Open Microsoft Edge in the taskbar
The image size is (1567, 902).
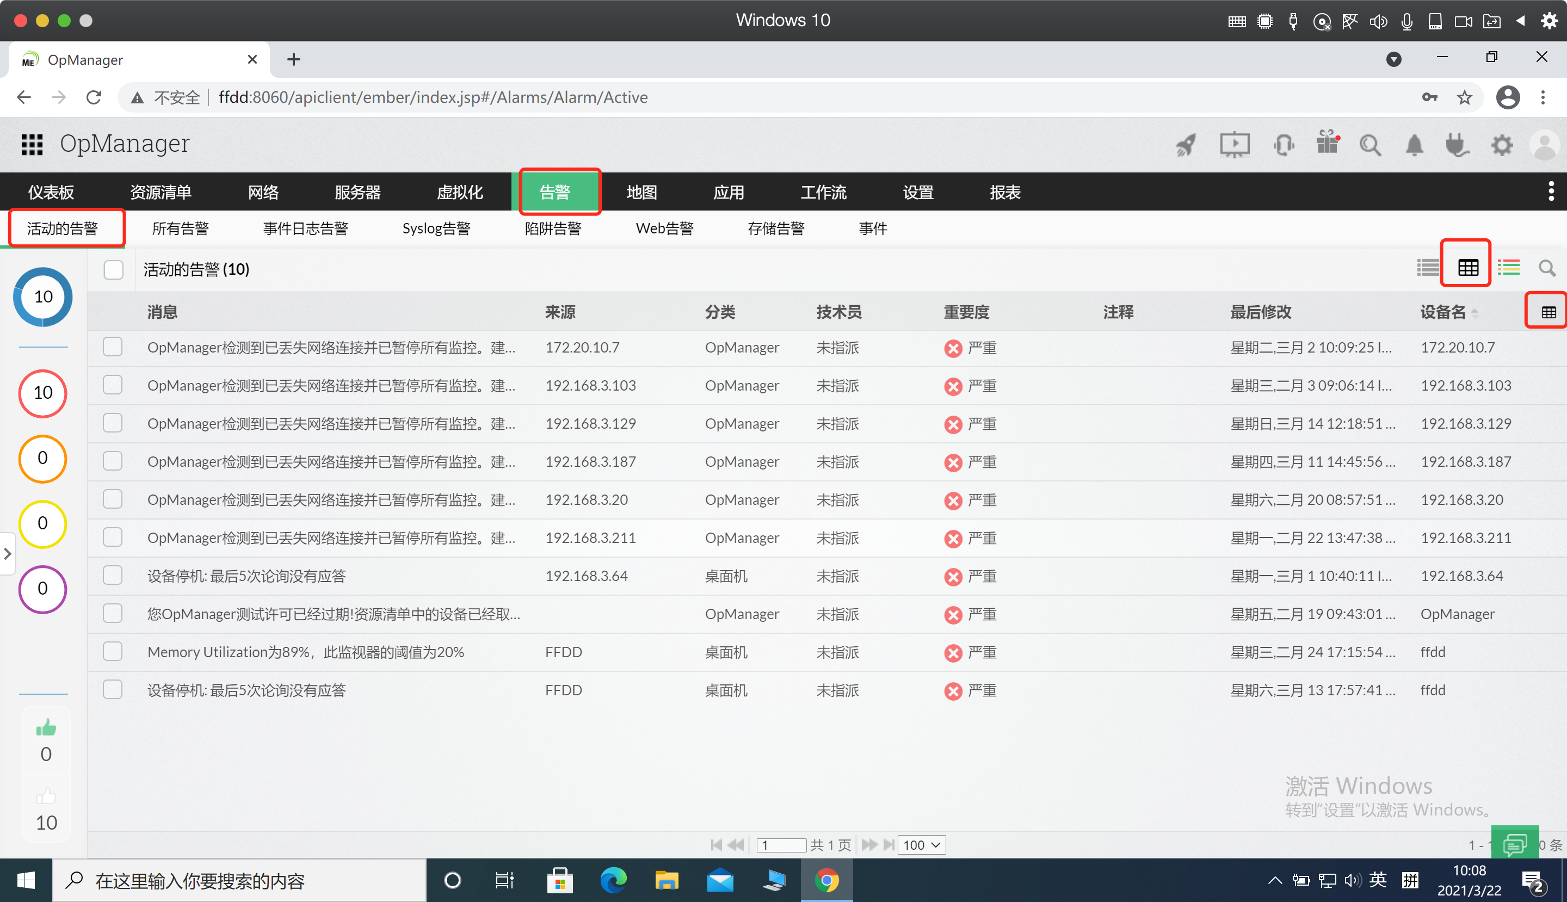click(x=613, y=880)
